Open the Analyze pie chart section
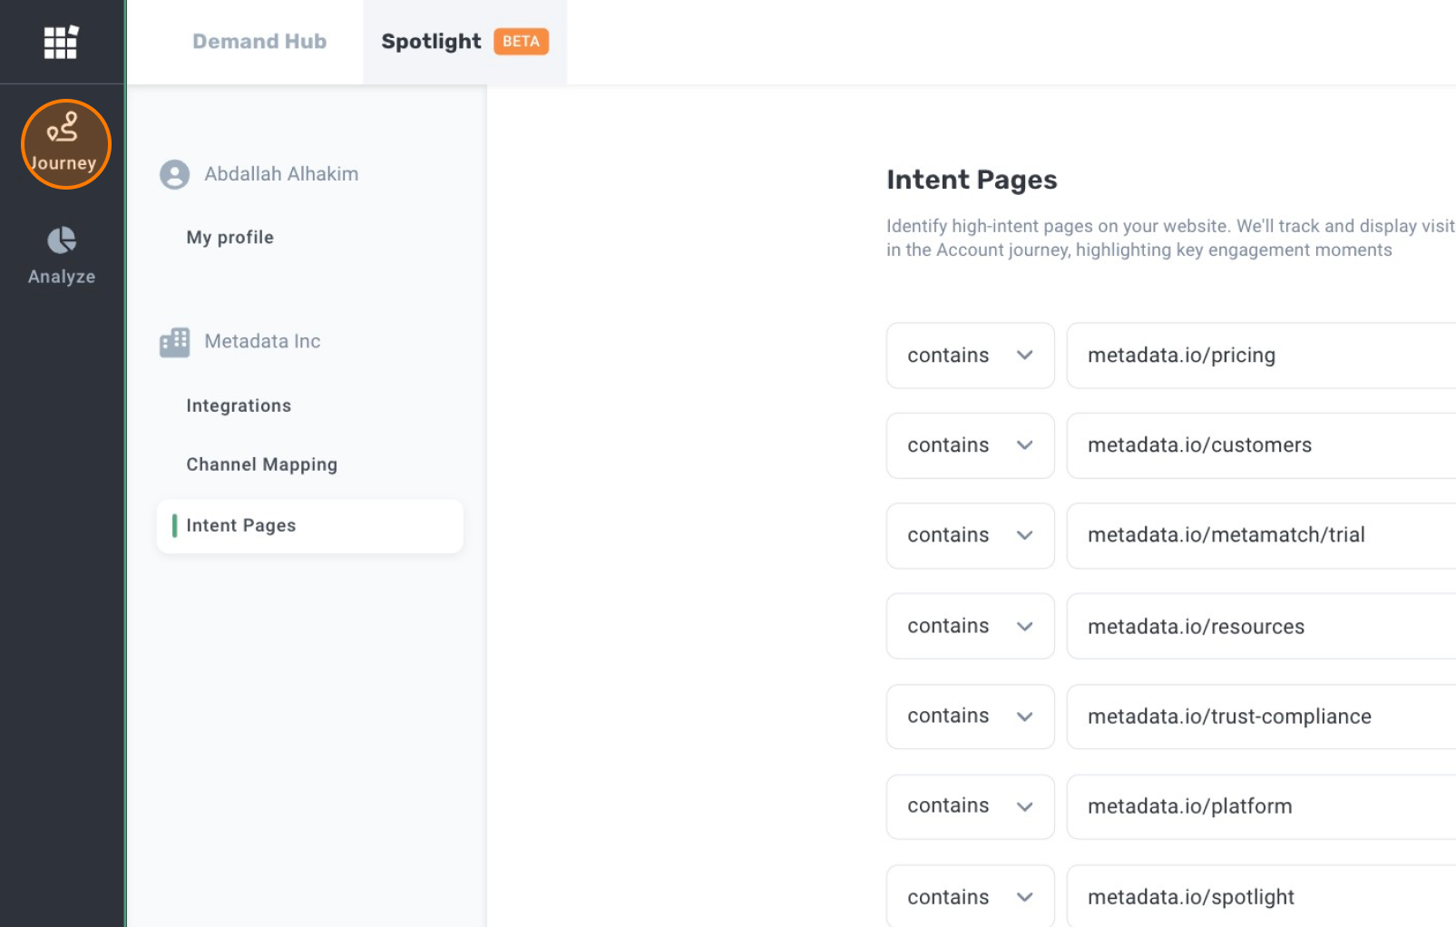 [62, 256]
